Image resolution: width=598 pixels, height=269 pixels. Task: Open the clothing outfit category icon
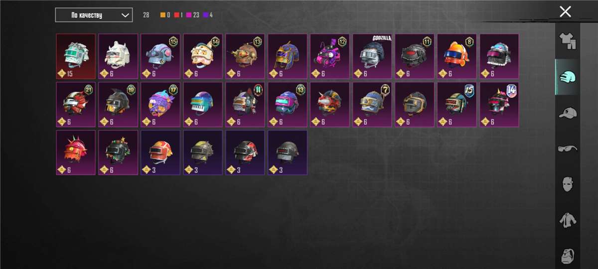click(x=568, y=41)
